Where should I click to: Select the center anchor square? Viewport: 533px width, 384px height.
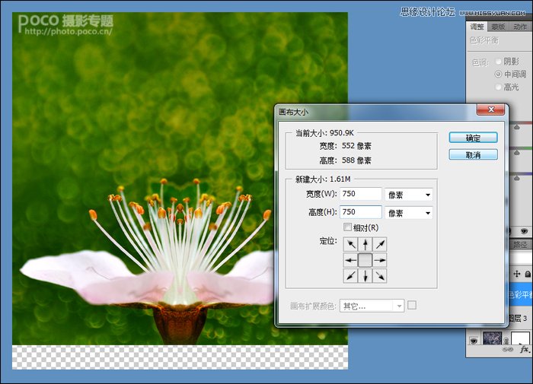pyautogui.click(x=365, y=260)
